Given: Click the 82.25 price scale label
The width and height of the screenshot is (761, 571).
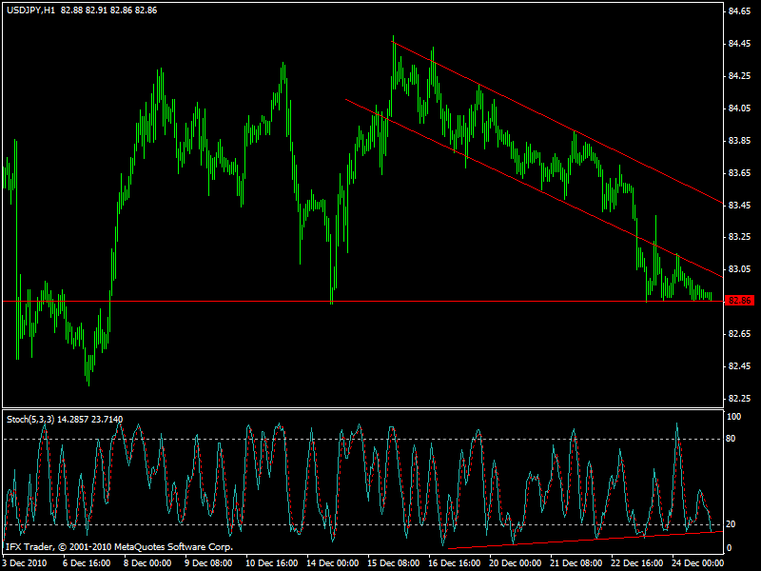Looking at the screenshot, I should pos(739,398).
